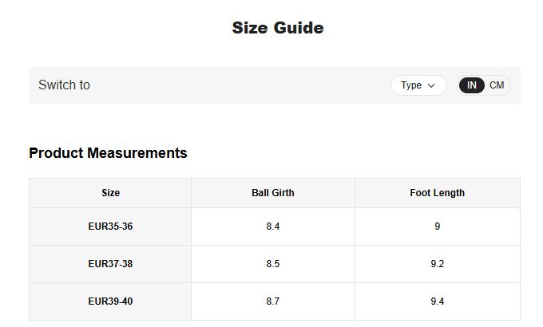Viewport: 543px width, 327px height.
Task: Select the EUR39-40 size row label
Action: 110,301
